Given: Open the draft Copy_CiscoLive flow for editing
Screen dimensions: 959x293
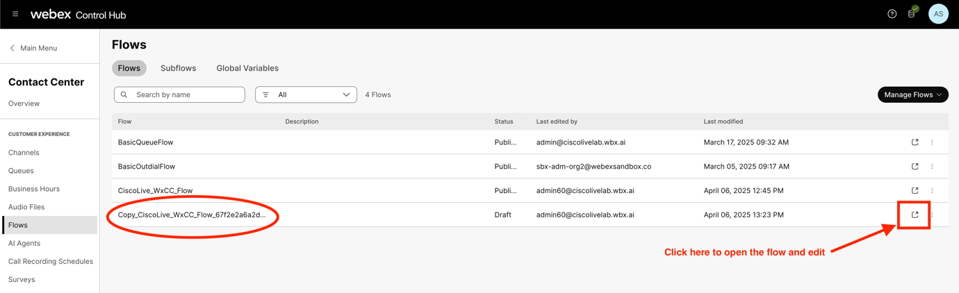Looking at the screenshot, I should pyautogui.click(x=915, y=215).
